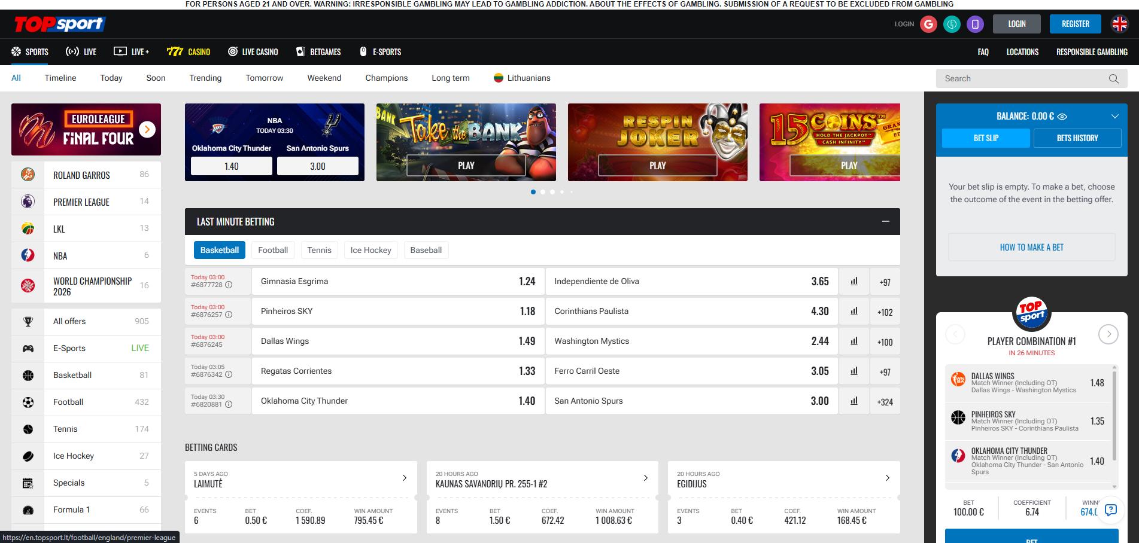Open statistics icon for Dallas Wings match
Viewport: 1139px width, 543px height.
pos(854,341)
